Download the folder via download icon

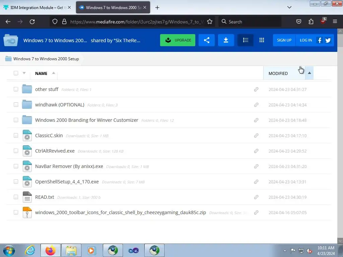[226, 40]
